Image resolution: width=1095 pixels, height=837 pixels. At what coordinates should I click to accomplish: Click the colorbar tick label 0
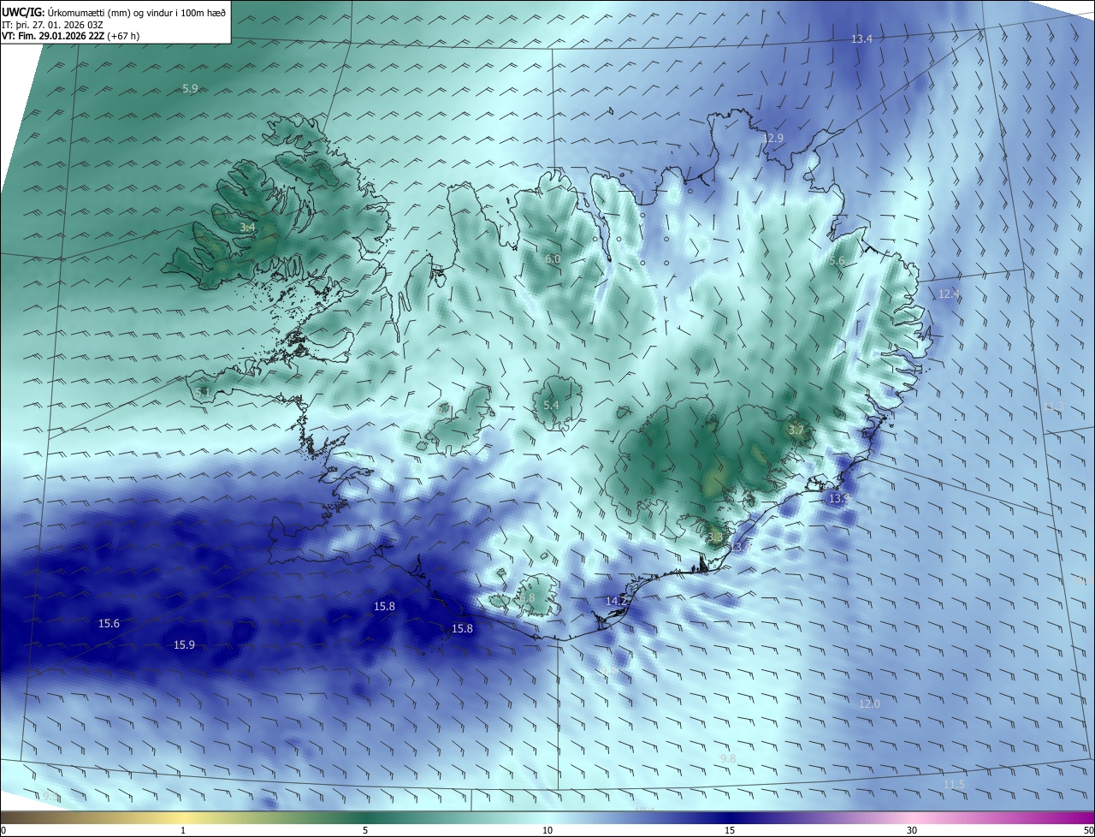tap(3, 830)
